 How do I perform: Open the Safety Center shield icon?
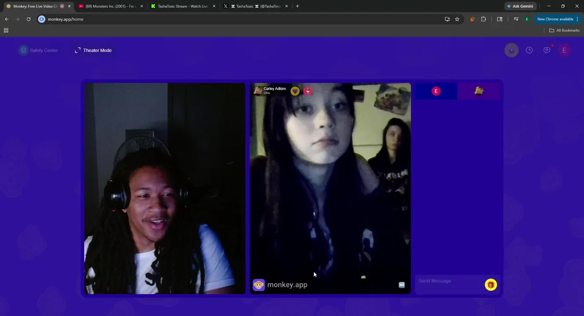[x=24, y=50]
